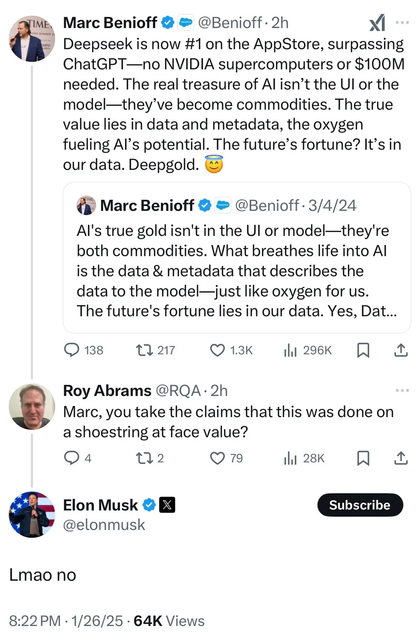Viewport: 420px width, 640px height.
Task: Click the X badge next to Elon Musk
Action: 167,505
